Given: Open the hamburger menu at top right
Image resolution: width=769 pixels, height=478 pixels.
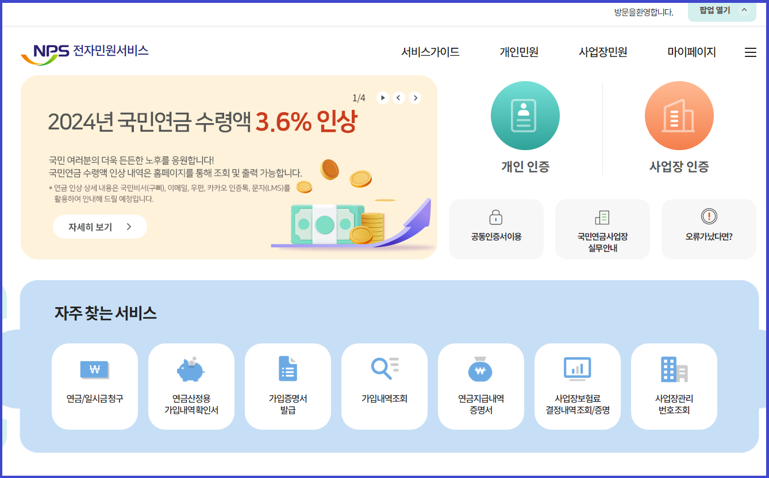Looking at the screenshot, I should tap(750, 52).
